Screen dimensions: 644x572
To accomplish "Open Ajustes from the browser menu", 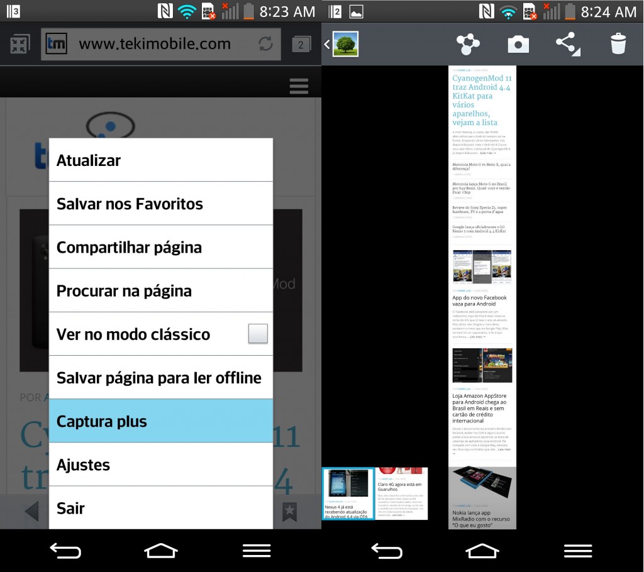I will coord(161,465).
